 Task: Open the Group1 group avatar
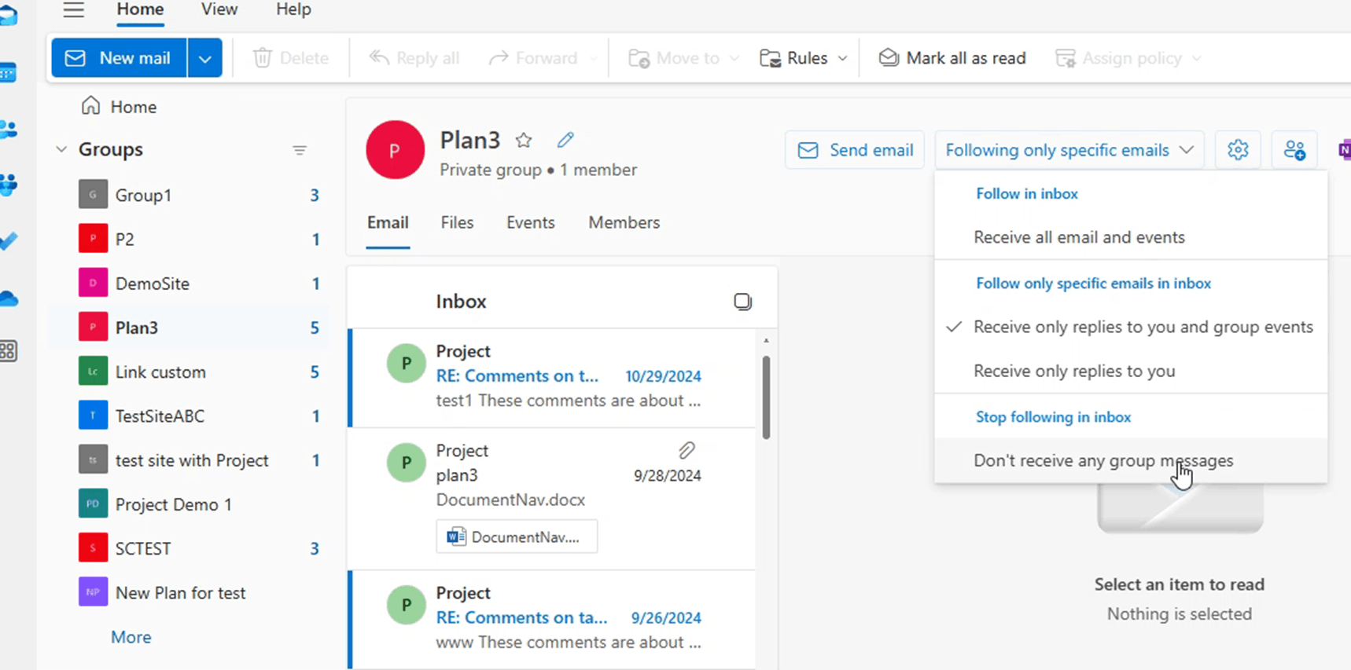pos(93,195)
